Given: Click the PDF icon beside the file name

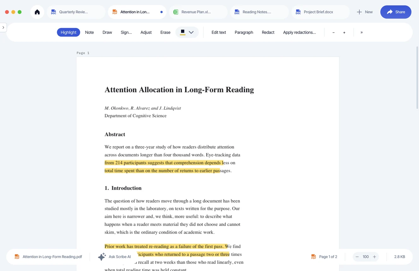Looking at the screenshot, I should [17, 257].
